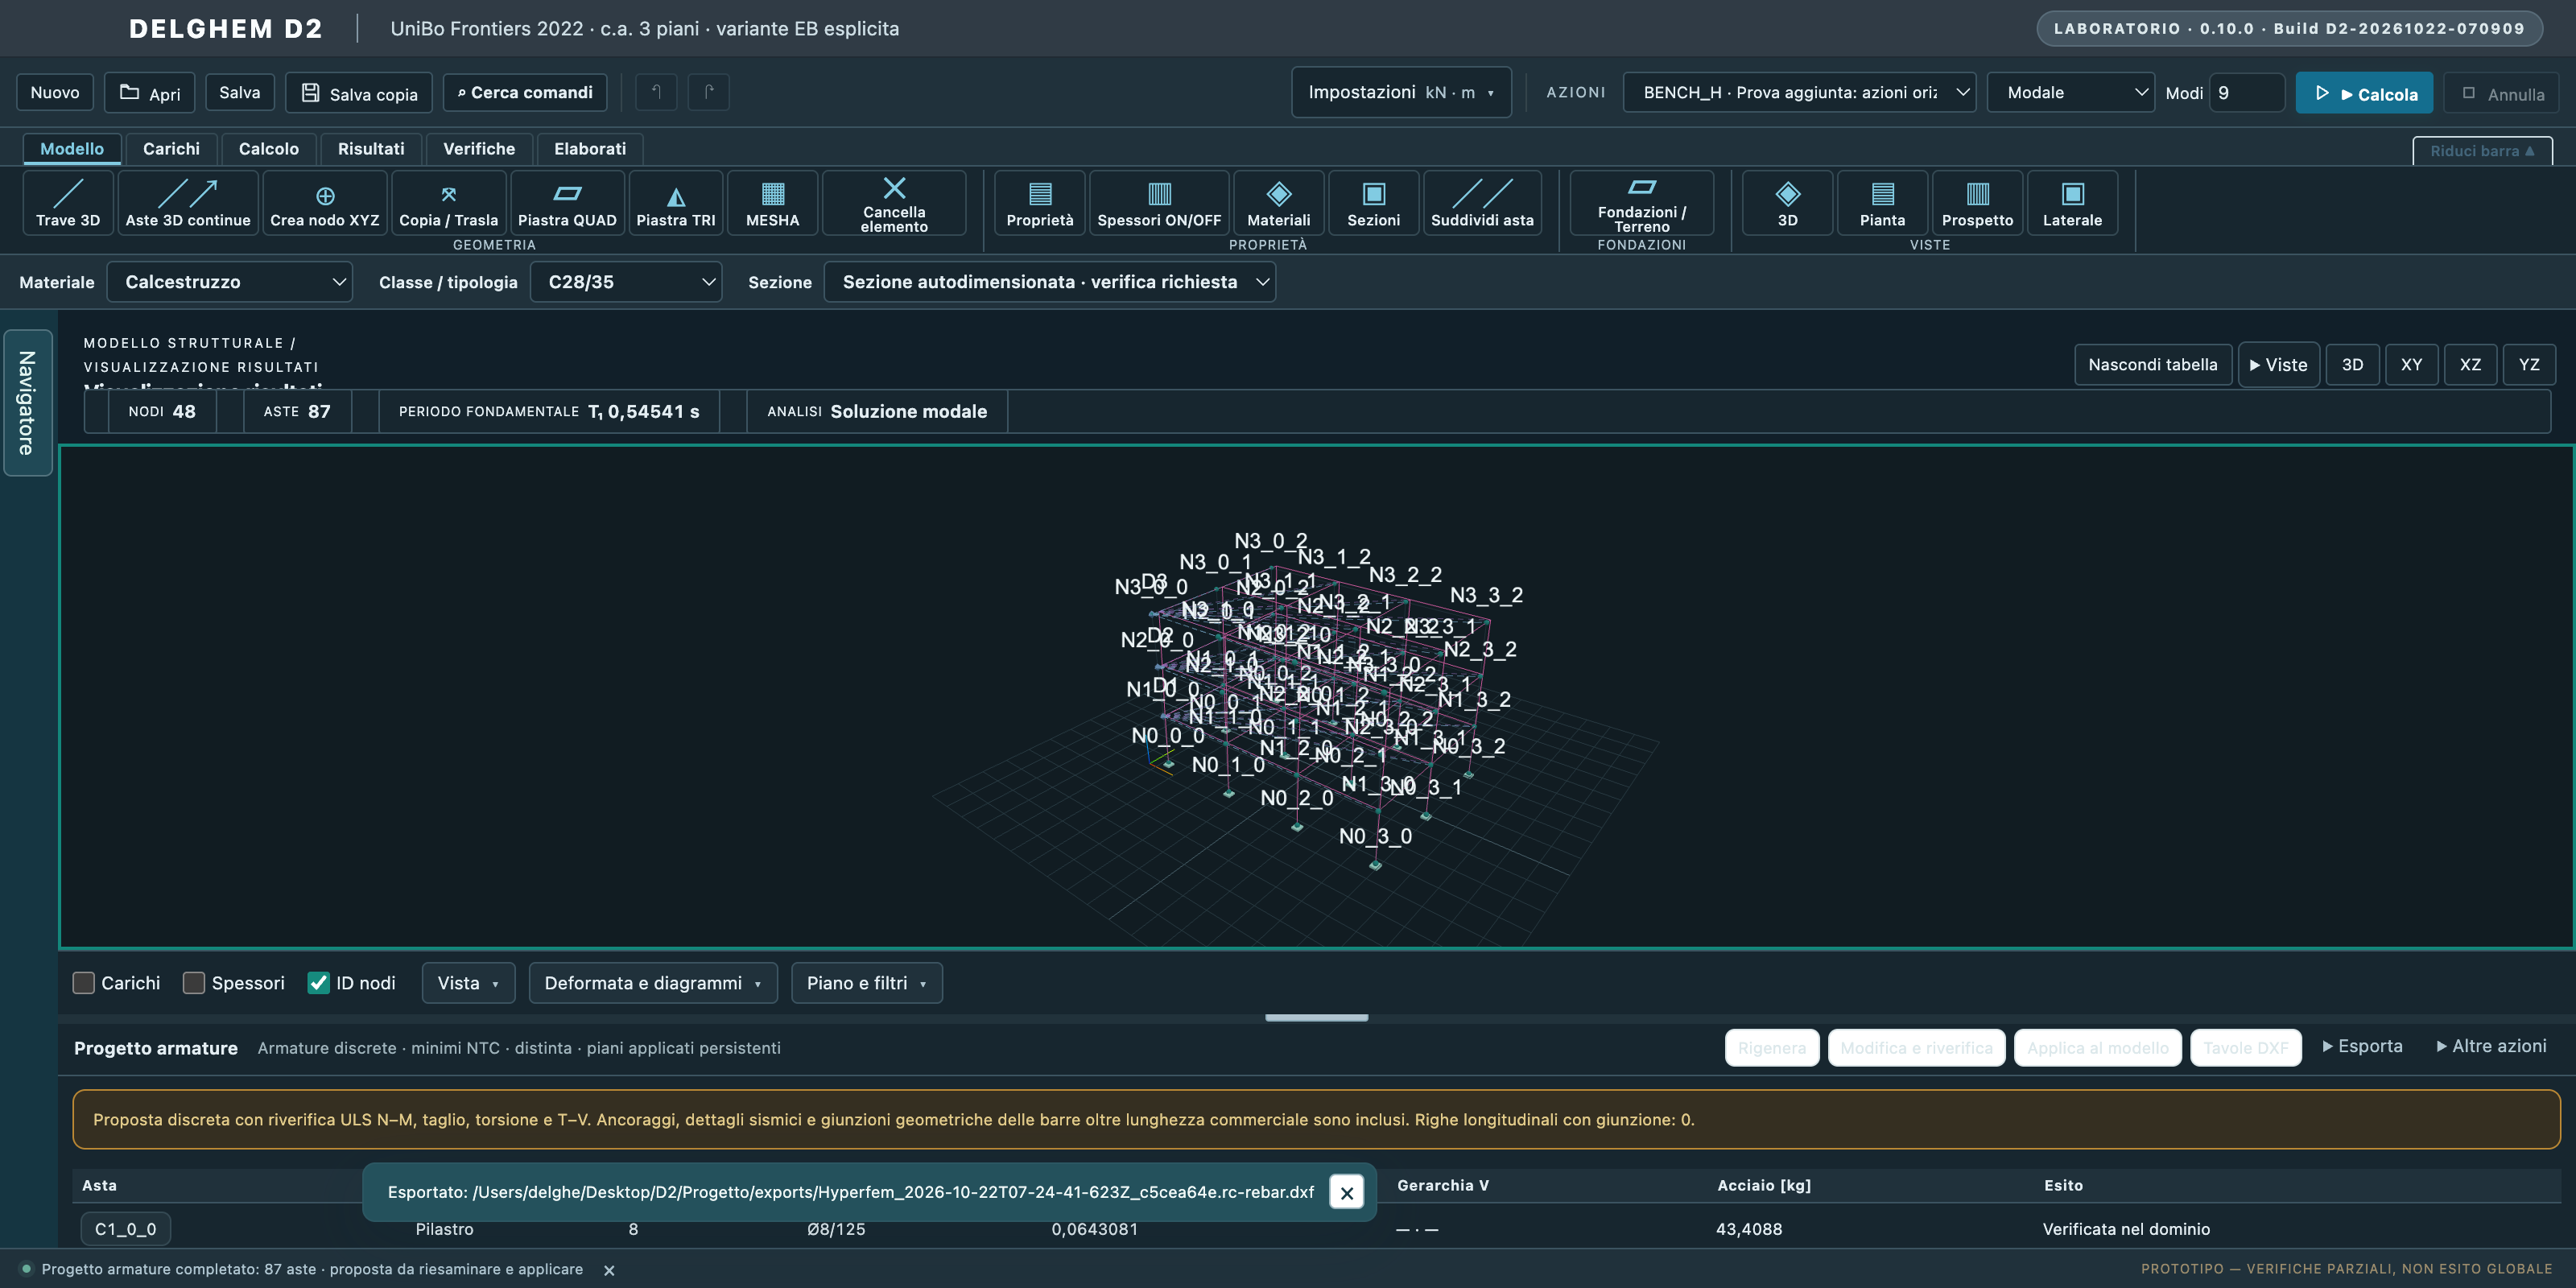This screenshot has width=2576, height=1288.
Task: Click Cancella elemento tool
Action: pos(894,203)
